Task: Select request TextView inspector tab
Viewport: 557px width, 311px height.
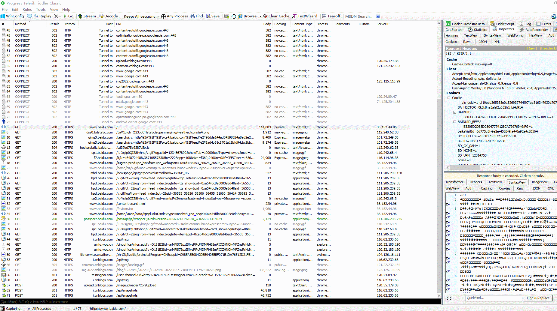Action: [x=471, y=35]
